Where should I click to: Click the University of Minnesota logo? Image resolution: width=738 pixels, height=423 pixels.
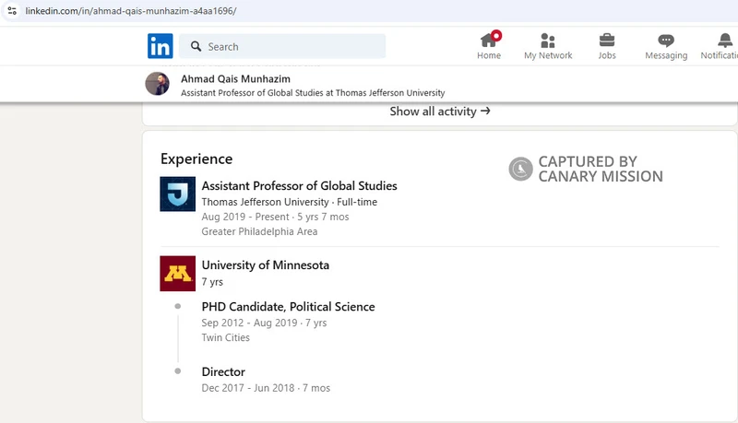click(177, 274)
